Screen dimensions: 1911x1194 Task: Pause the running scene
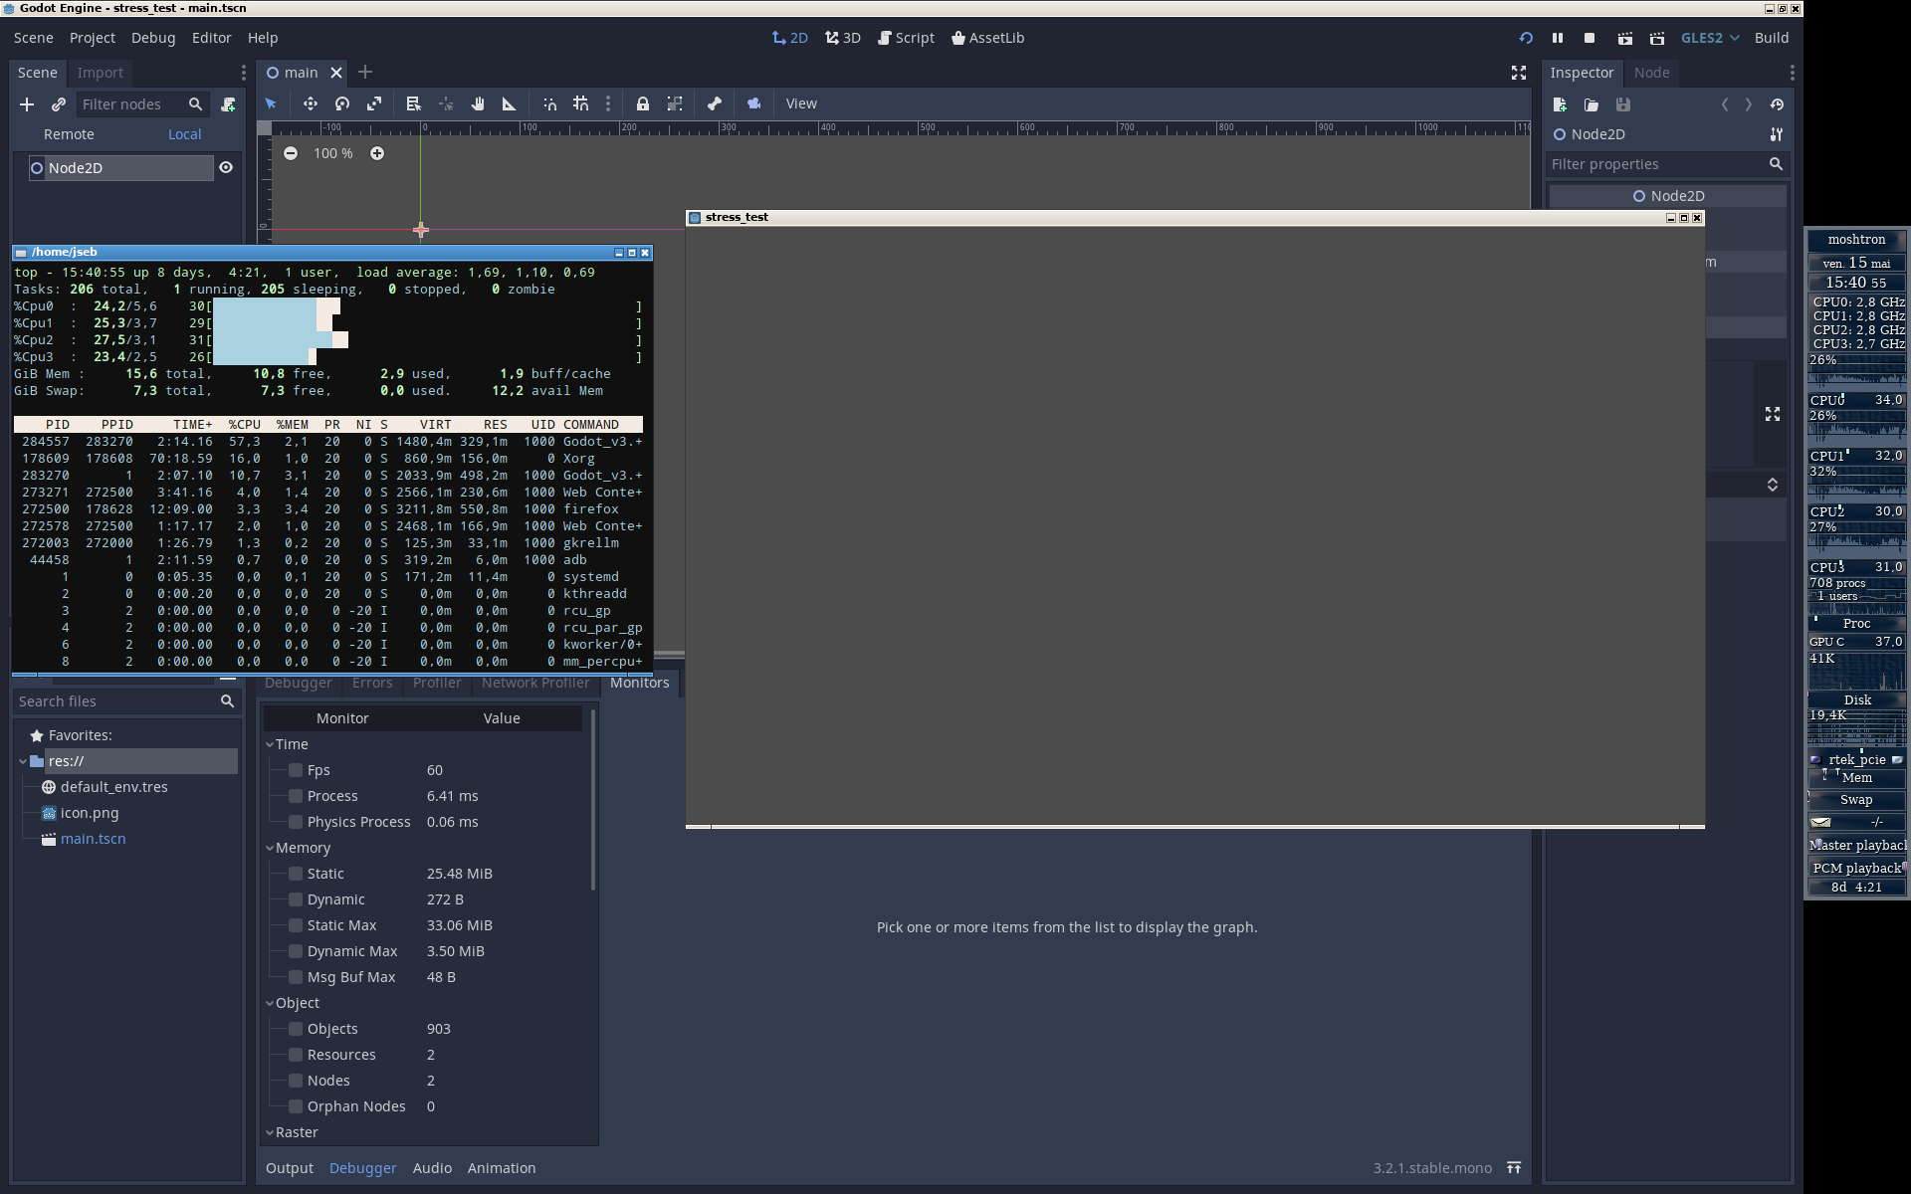[1558, 38]
